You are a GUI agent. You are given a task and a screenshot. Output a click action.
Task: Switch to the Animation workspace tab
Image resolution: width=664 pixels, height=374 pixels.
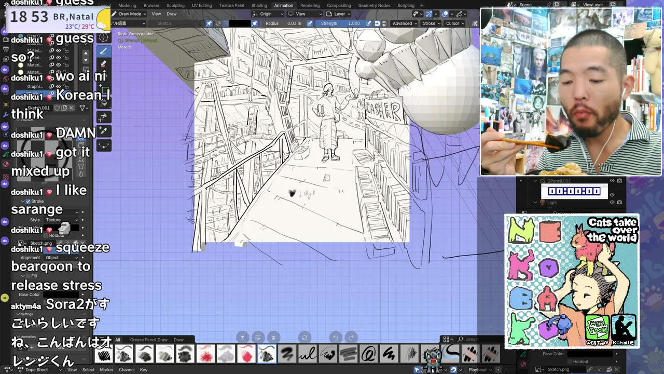coord(283,5)
